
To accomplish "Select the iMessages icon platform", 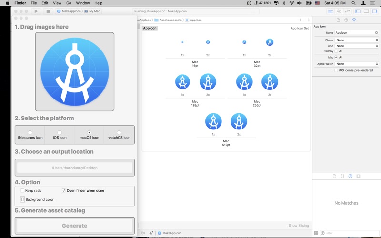I will click(x=30, y=133).
